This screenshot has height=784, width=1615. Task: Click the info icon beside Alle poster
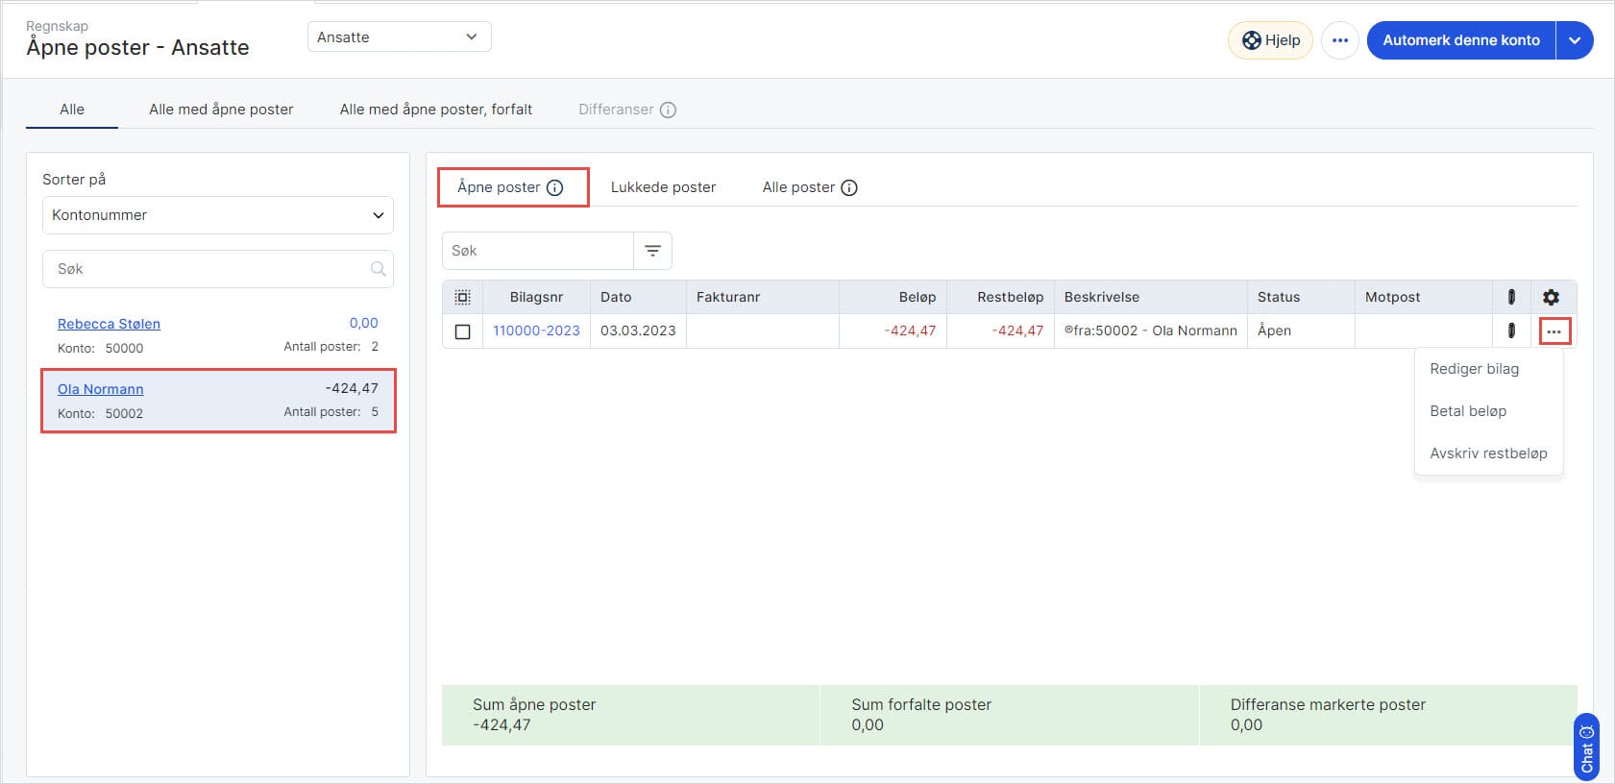point(849,187)
